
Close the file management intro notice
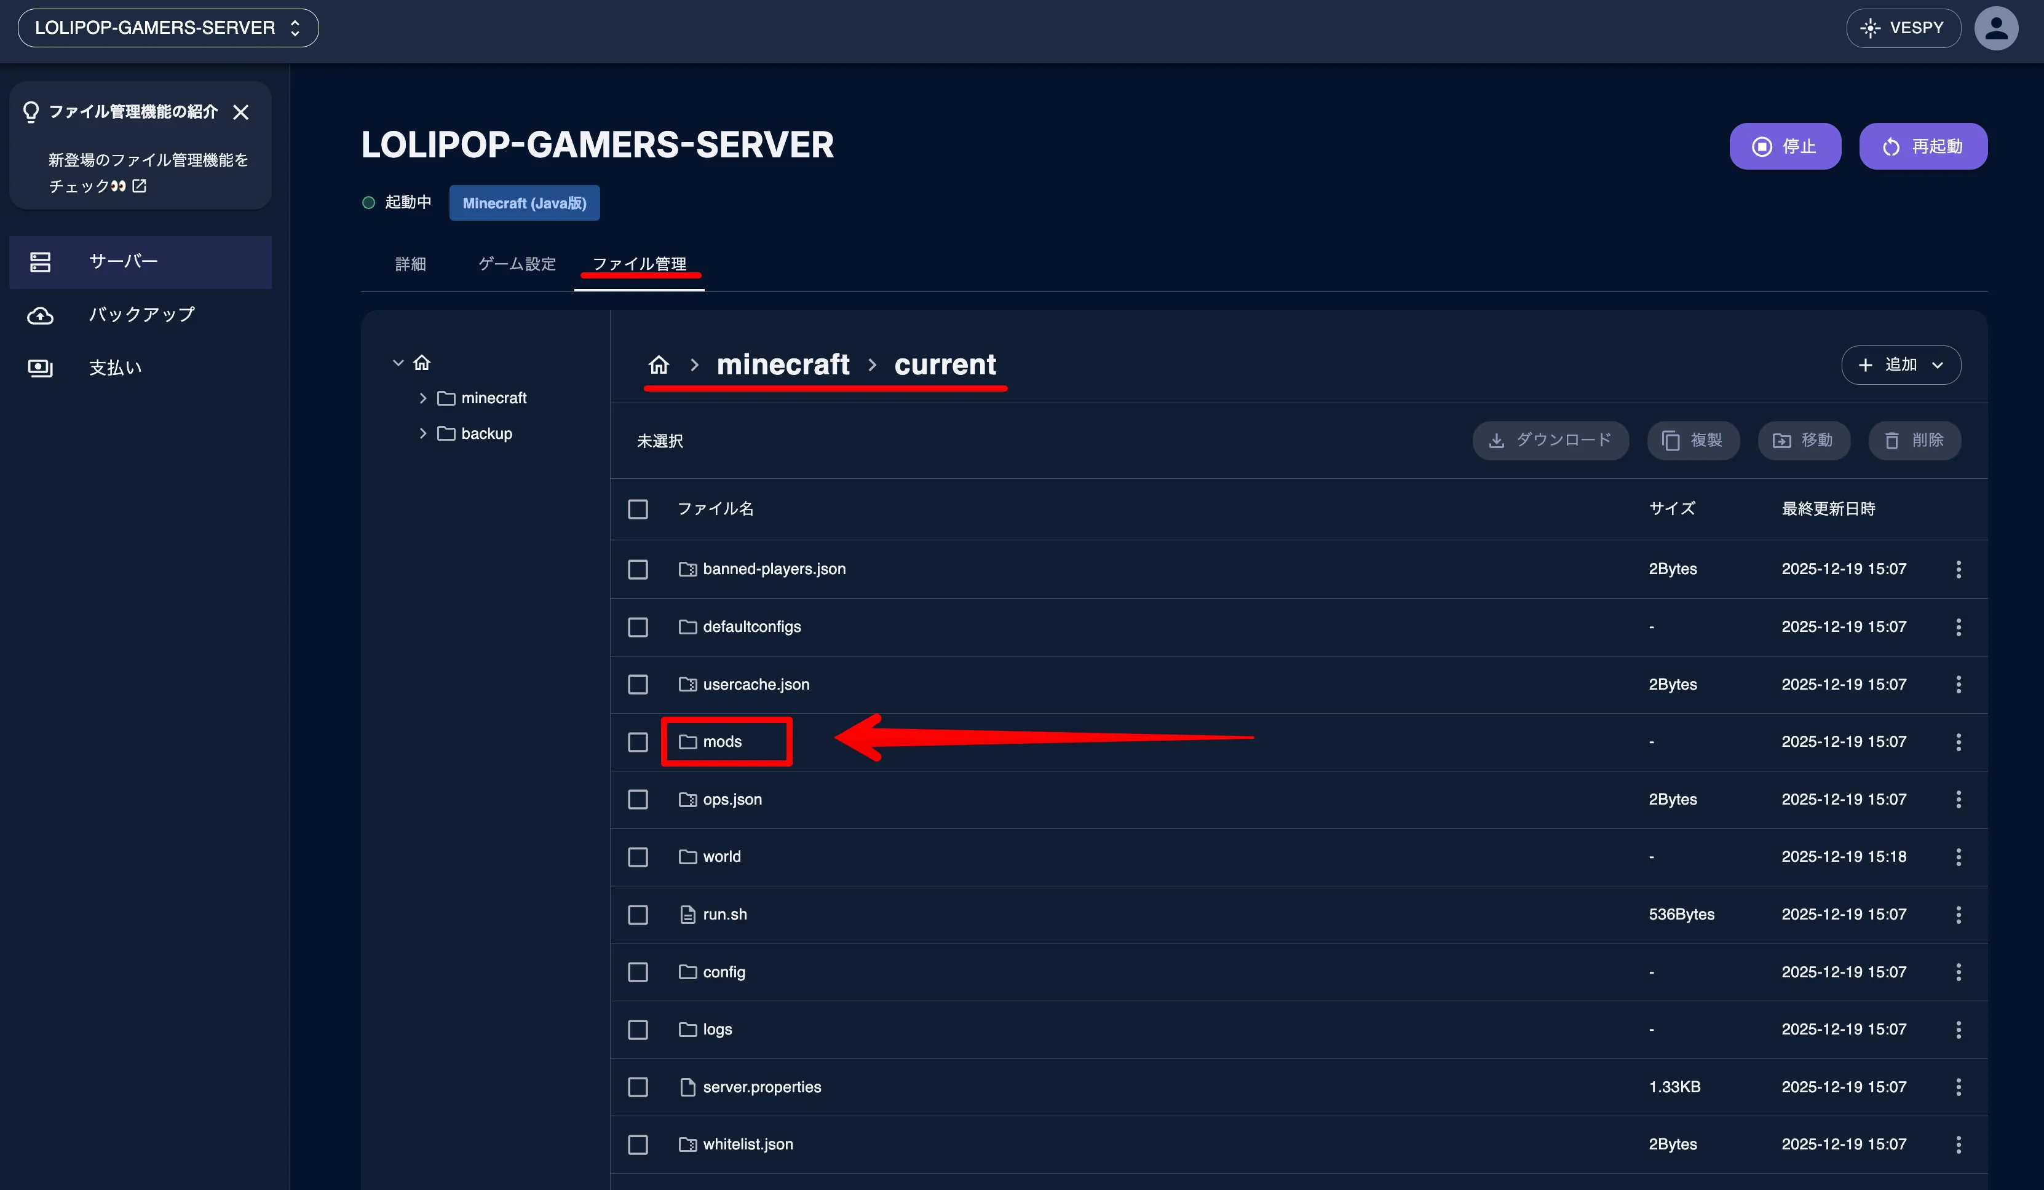(241, 112)
